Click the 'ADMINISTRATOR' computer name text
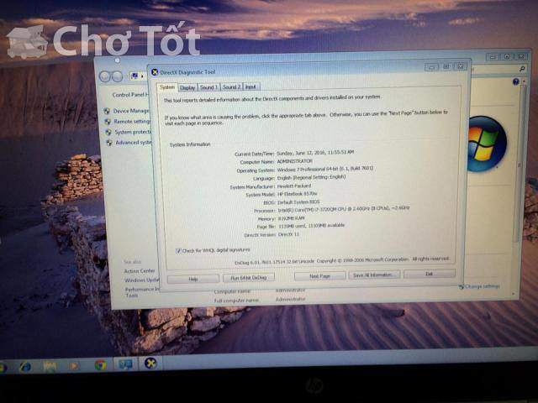Screen dimensions: 538x403 (x=295, y=161)
